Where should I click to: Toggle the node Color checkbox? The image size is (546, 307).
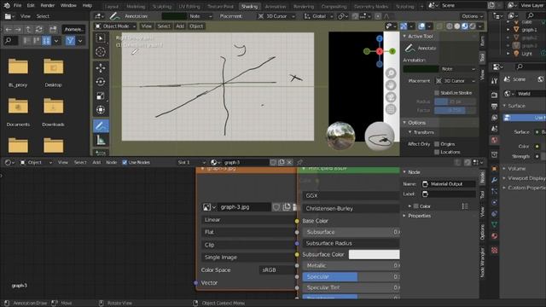pyautogui.click(x=415, y=206)
